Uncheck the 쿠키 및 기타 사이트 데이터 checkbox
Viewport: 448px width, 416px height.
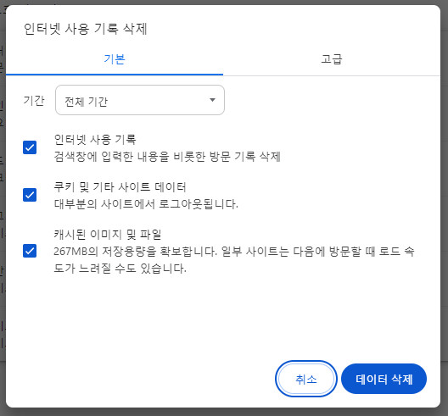30,195
